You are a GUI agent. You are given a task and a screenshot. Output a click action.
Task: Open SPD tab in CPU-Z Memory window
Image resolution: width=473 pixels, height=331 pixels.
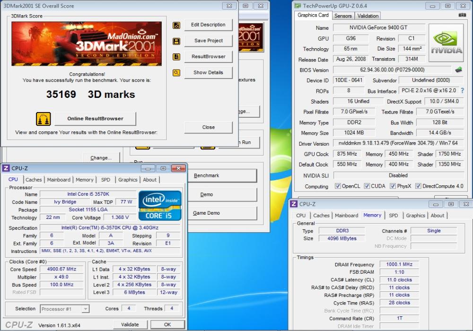[394, 216]
